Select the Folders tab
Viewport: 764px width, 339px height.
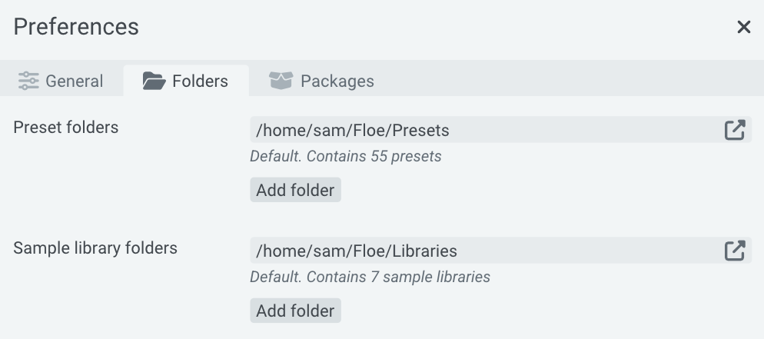(x=186, y=81)
